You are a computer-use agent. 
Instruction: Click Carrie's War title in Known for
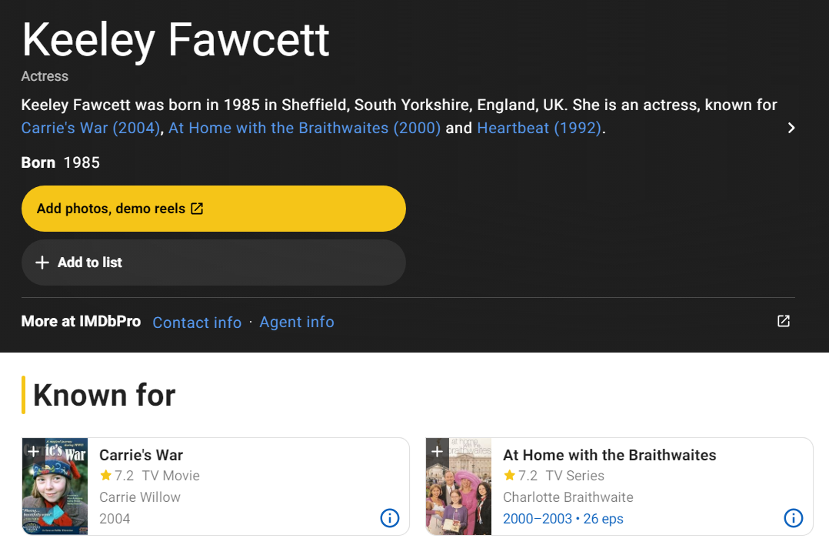tap(141, 455)
